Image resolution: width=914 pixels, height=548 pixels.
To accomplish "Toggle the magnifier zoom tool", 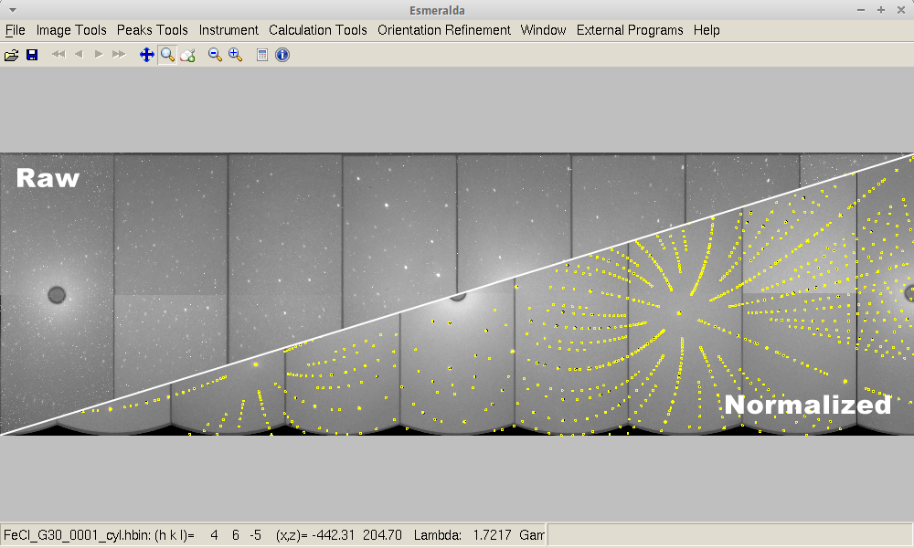I will pyautogui.click(x=167, y=55).
